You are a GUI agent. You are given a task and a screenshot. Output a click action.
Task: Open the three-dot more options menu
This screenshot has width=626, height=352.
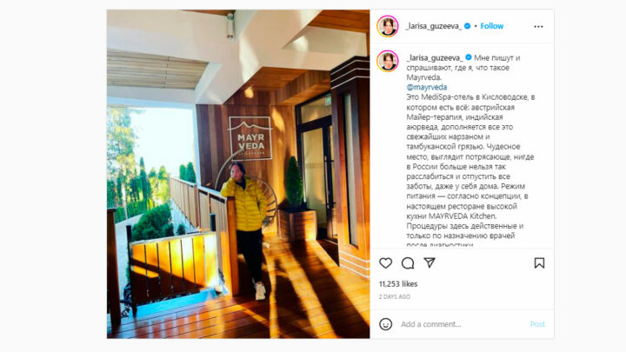click(538, 26)
